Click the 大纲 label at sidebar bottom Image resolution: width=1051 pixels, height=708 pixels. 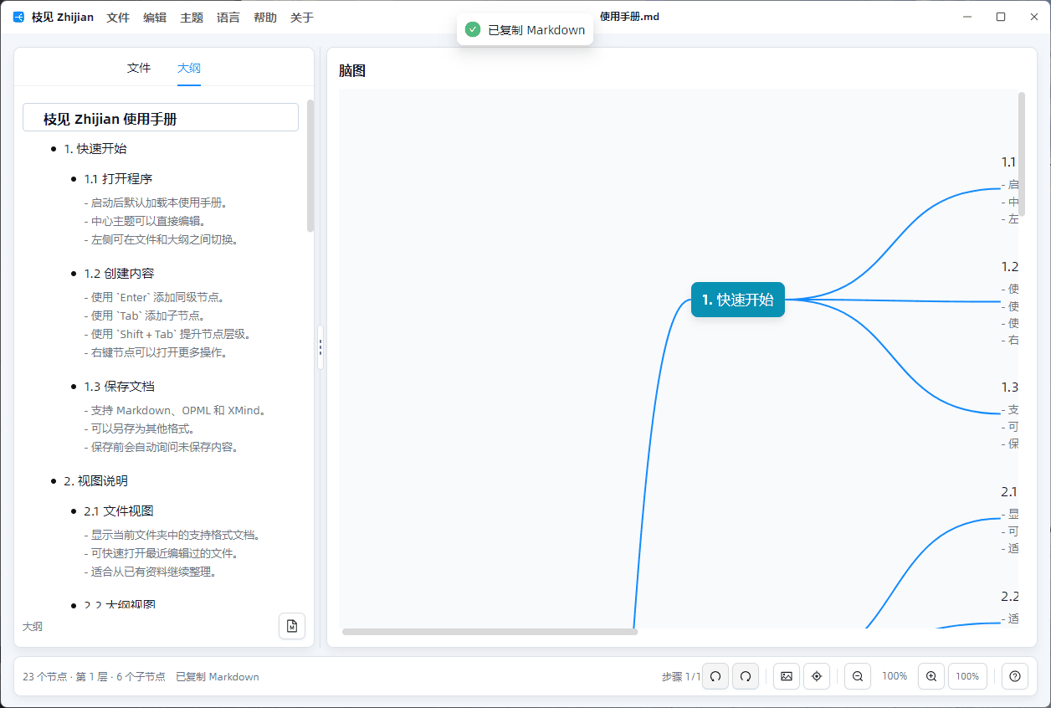pos(33,626)
